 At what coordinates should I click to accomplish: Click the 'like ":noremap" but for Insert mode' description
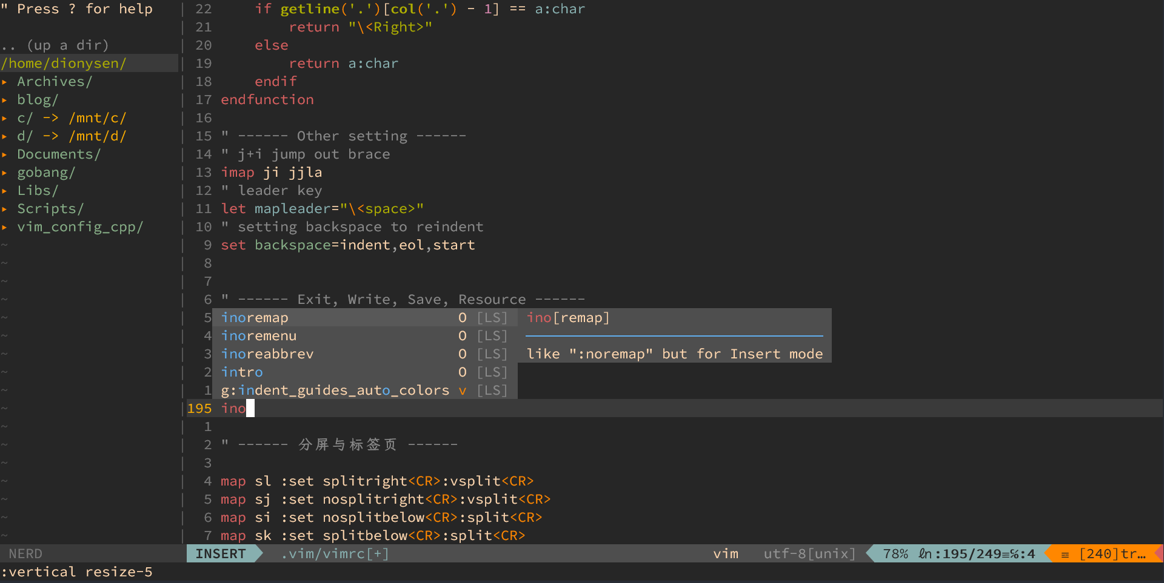tap(675, 354)
